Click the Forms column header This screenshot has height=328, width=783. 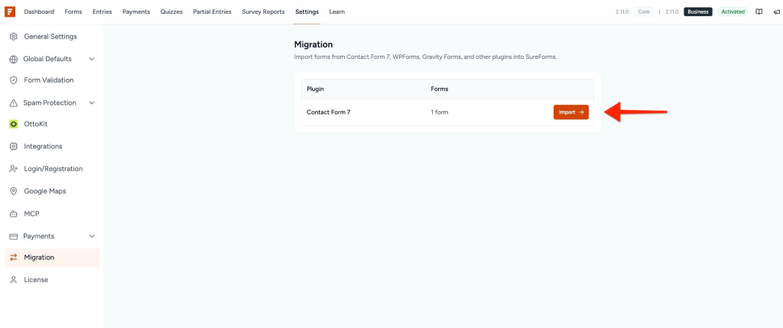coord(440,89)
